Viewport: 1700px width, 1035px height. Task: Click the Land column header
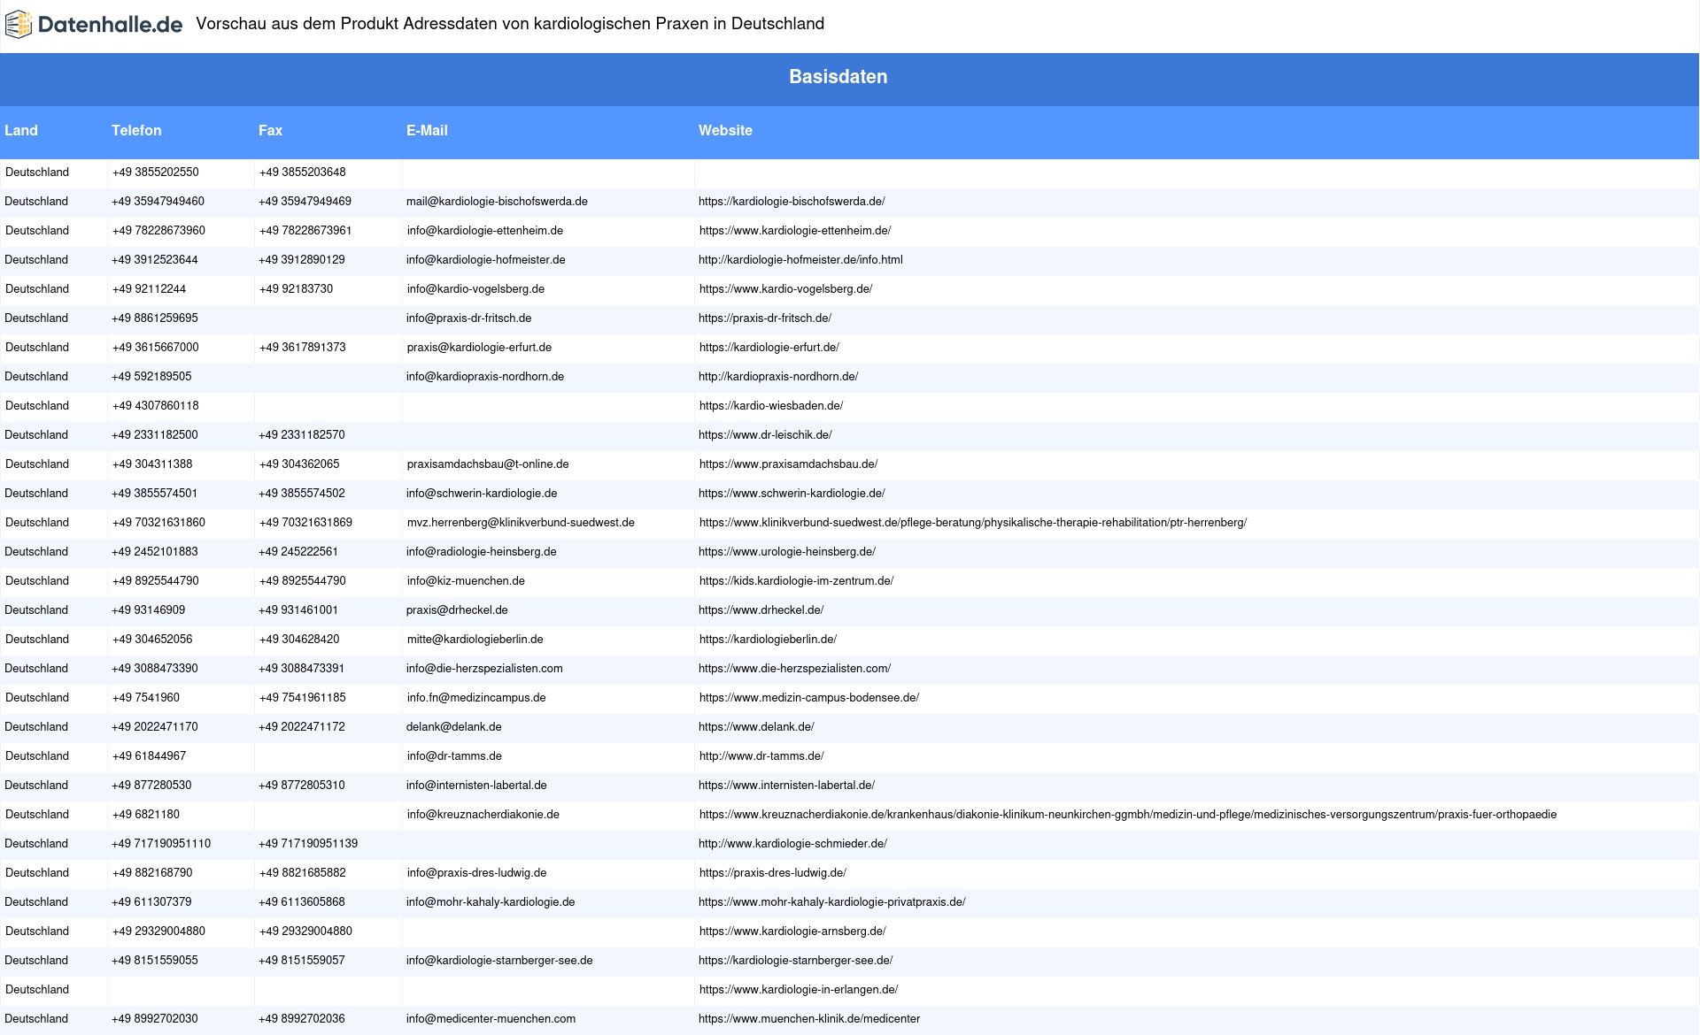pos(21,130)
